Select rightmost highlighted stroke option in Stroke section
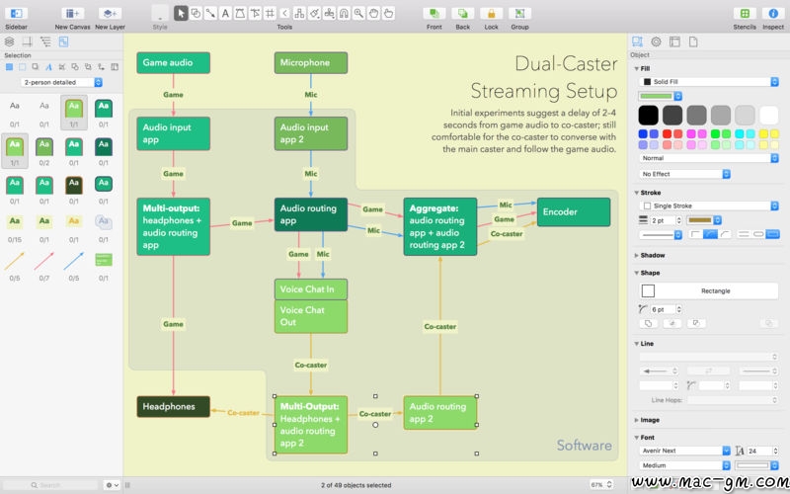The width and height of the screenshot is (790, 494). 772,234
